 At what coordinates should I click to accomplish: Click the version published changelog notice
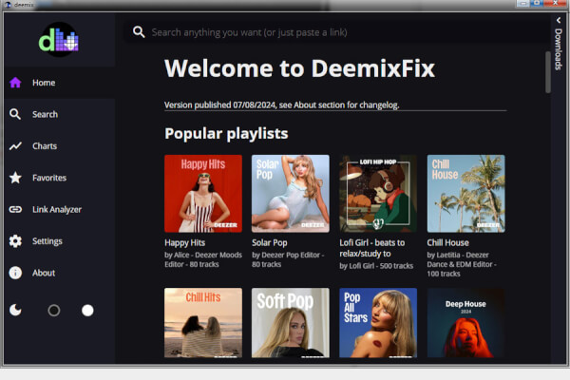(x=282, y=104)
